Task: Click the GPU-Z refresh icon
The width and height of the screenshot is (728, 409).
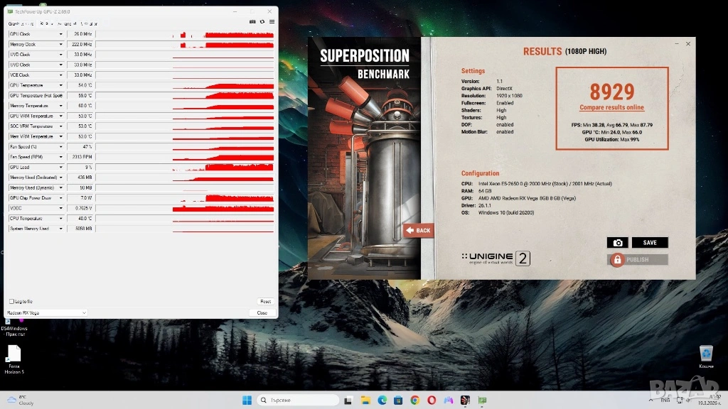Action: [x=262, y=22]
